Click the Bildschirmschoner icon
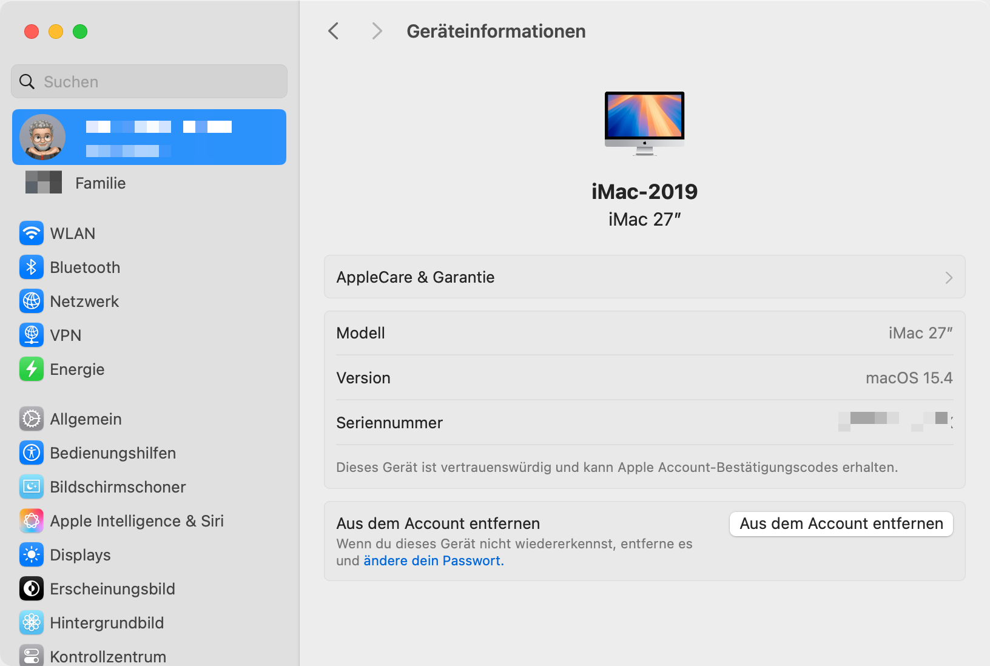The width and height of the screenshot is (990, 666). [32, 486]
